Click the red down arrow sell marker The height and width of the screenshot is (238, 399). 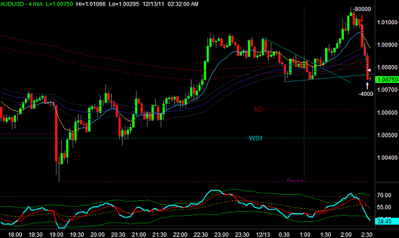[362, 19]
